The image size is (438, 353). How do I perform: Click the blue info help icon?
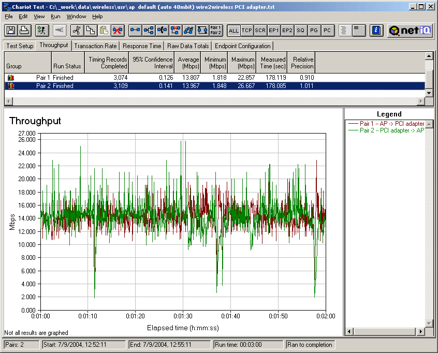(377, 31)
